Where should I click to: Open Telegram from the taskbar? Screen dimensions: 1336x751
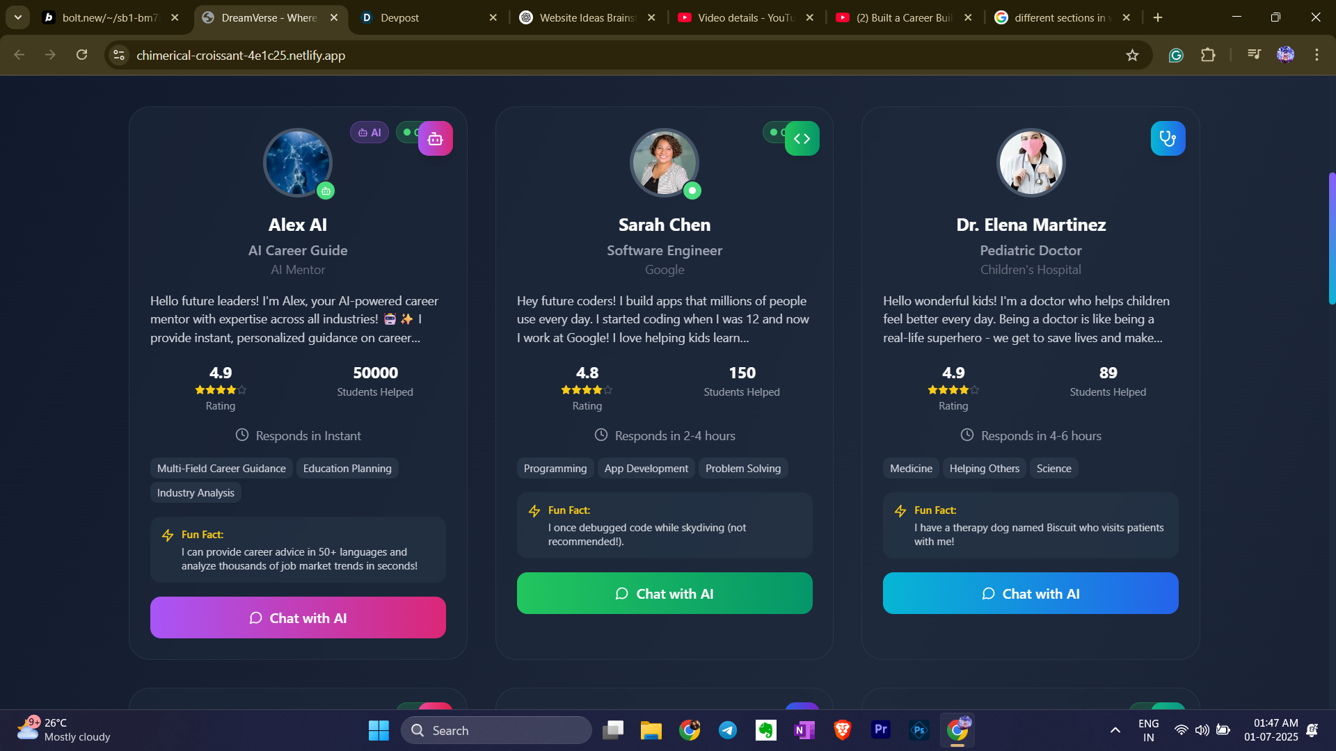(x=728, y=730)
